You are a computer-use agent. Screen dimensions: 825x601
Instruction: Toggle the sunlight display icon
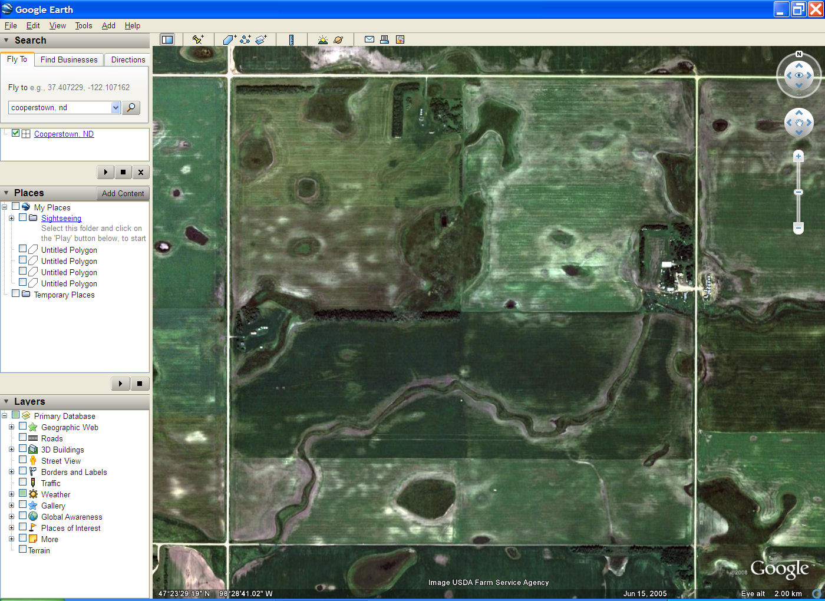coord(322,39)
